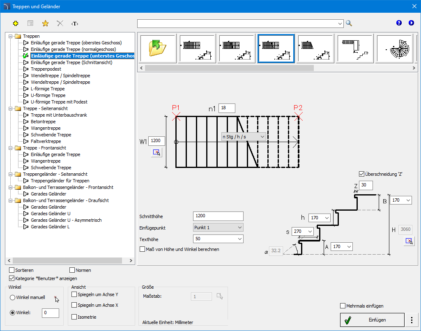Click the text <T> toolbar icon
This screenshot has width=421, height=331.
pyautogui.click(x=74, y=23)
